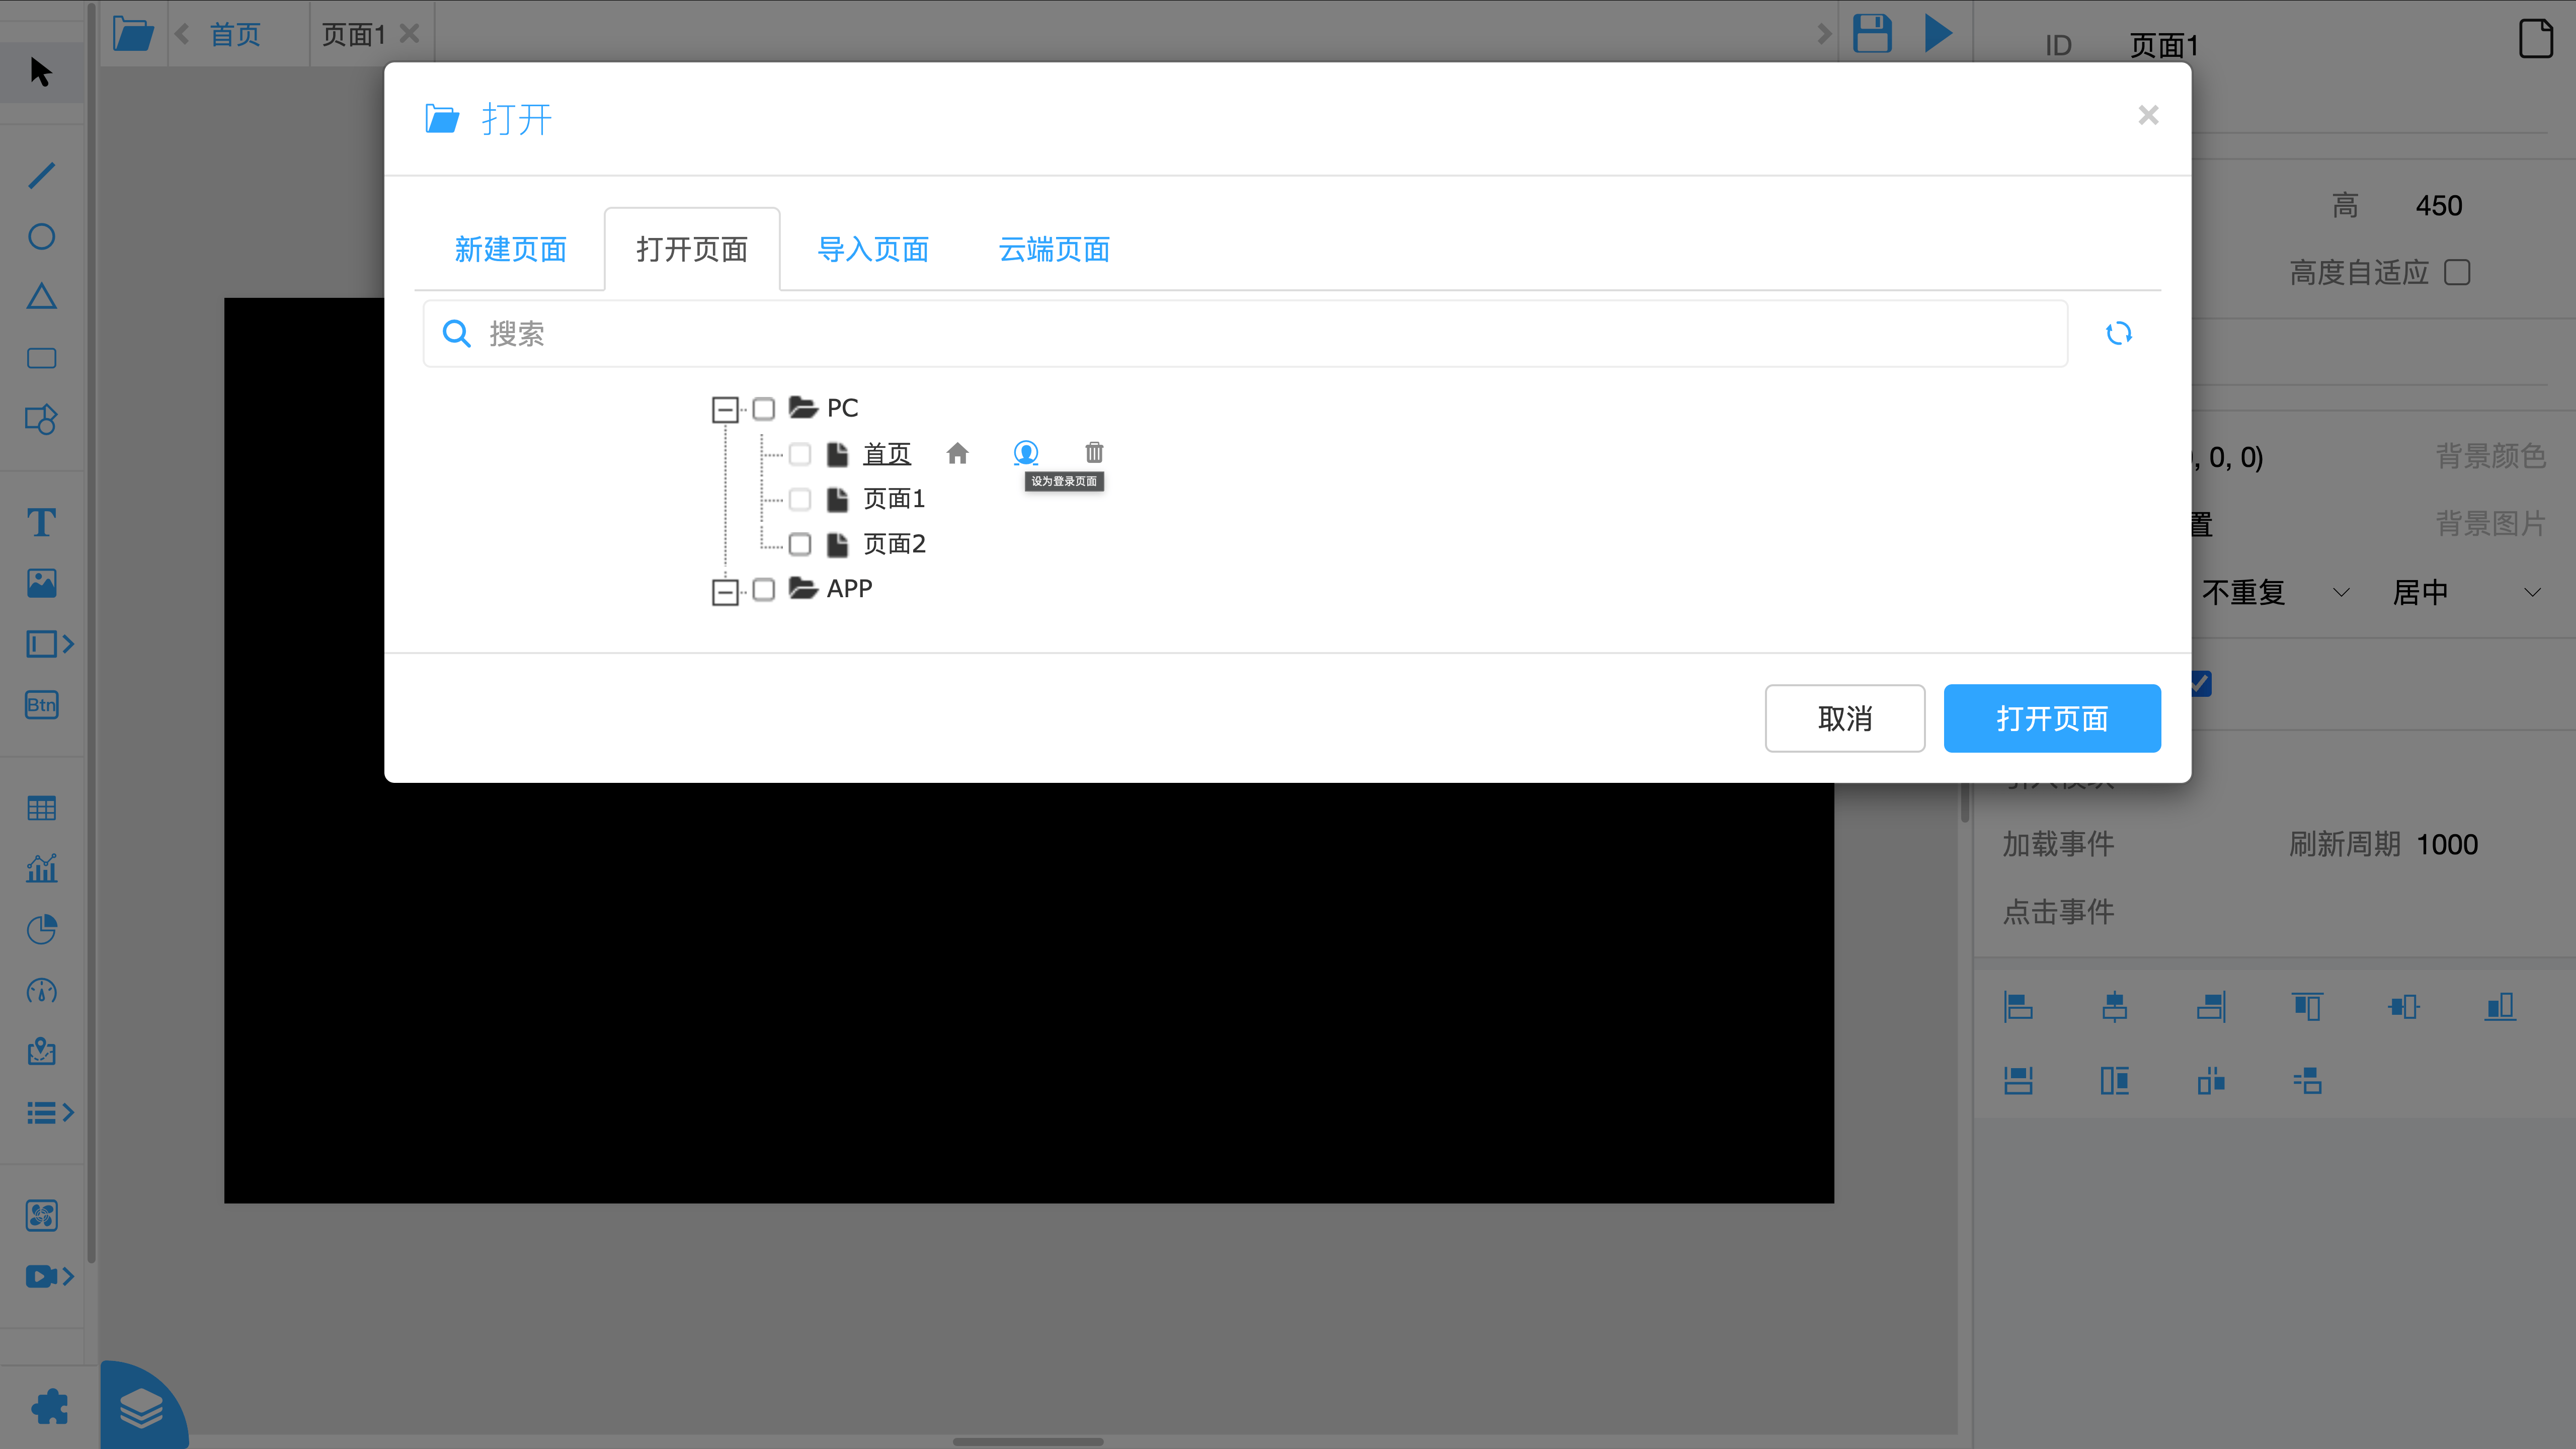Click the 打开页面 confirm button
This screenshot has width=2576, height=1449.
tap(2051, 718)
